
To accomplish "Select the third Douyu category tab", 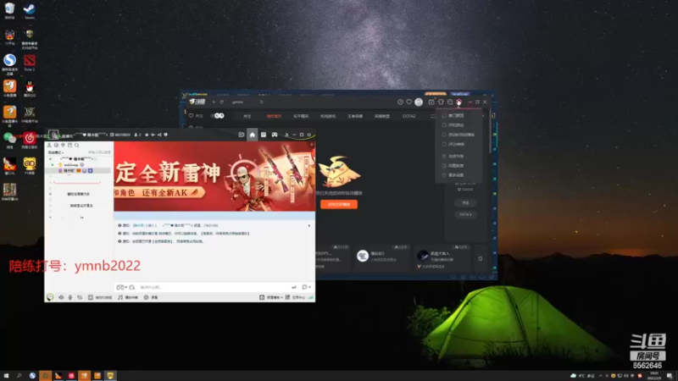I will (x=301, y=116).
